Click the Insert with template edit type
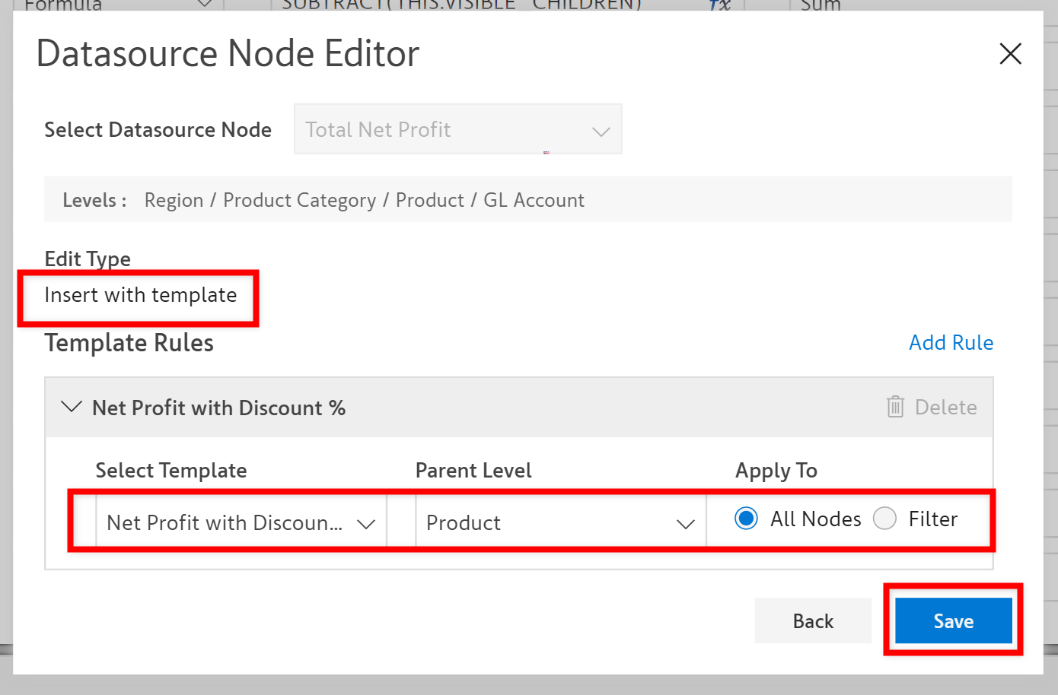The image size is (1058, 695). [141, 295]
